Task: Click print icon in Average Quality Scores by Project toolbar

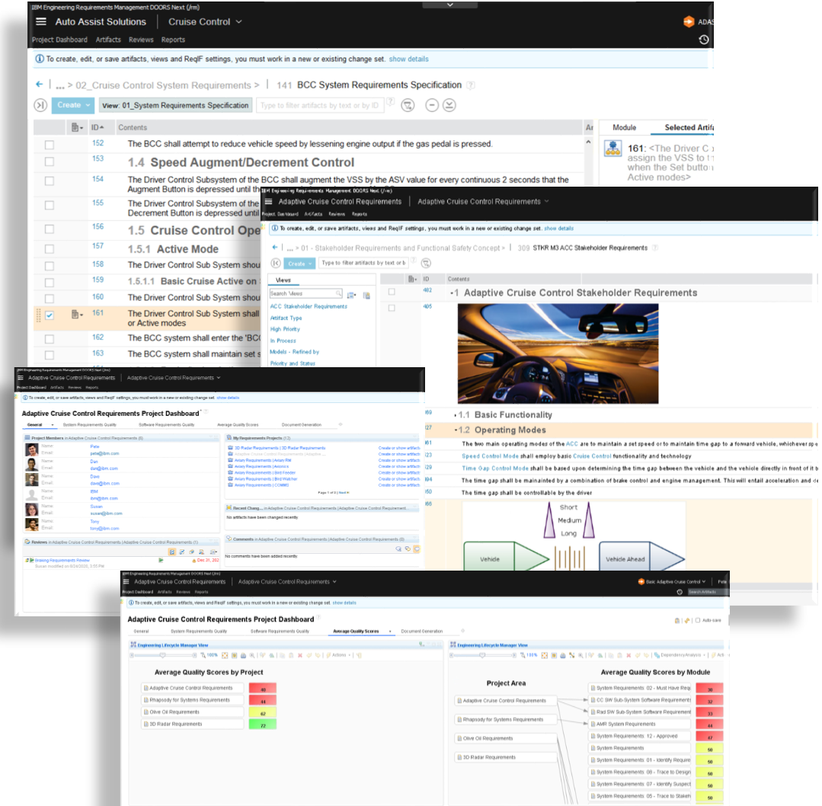Action: tap(243, 655)
